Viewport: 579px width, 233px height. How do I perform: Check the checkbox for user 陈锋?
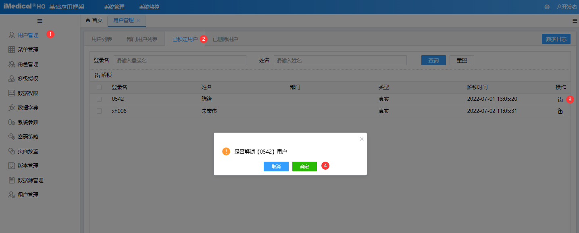[x=99, y=99]
